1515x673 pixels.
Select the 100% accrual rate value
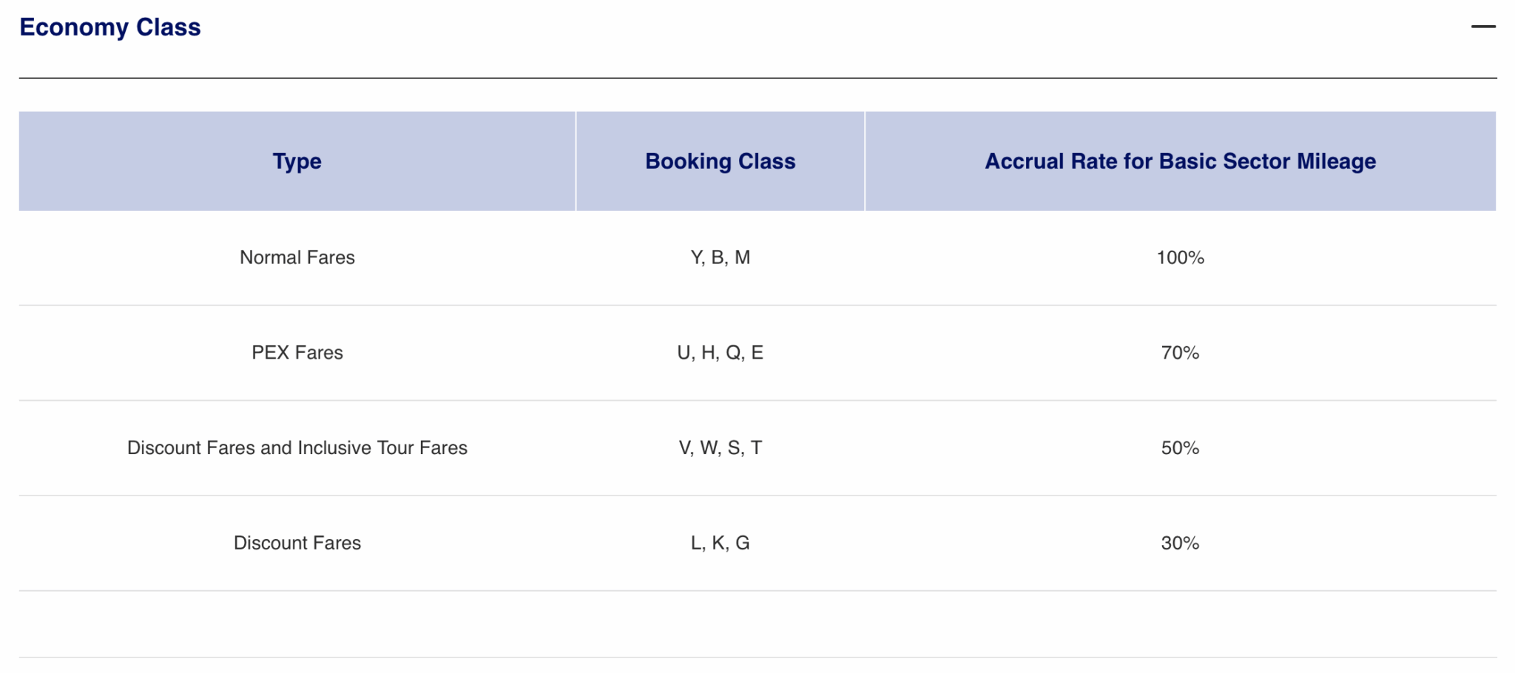coord(1179,257)
